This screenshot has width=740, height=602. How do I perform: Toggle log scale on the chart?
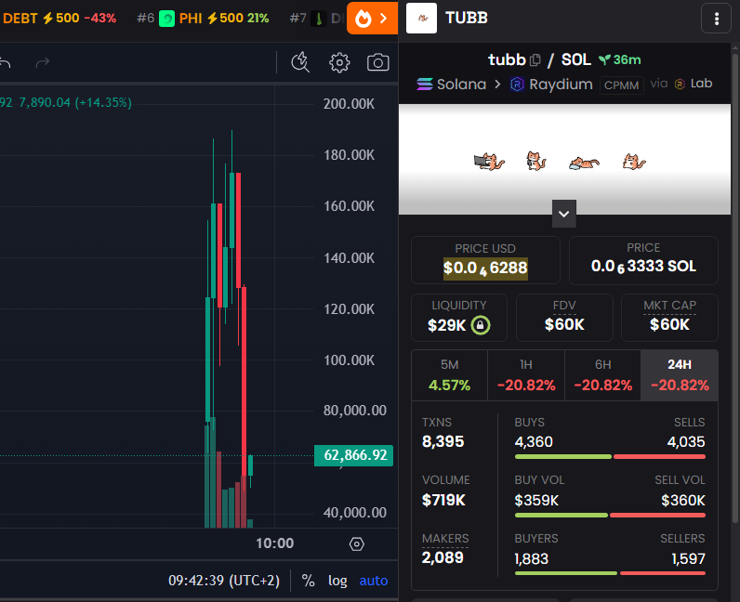click(x=337, y=581)
